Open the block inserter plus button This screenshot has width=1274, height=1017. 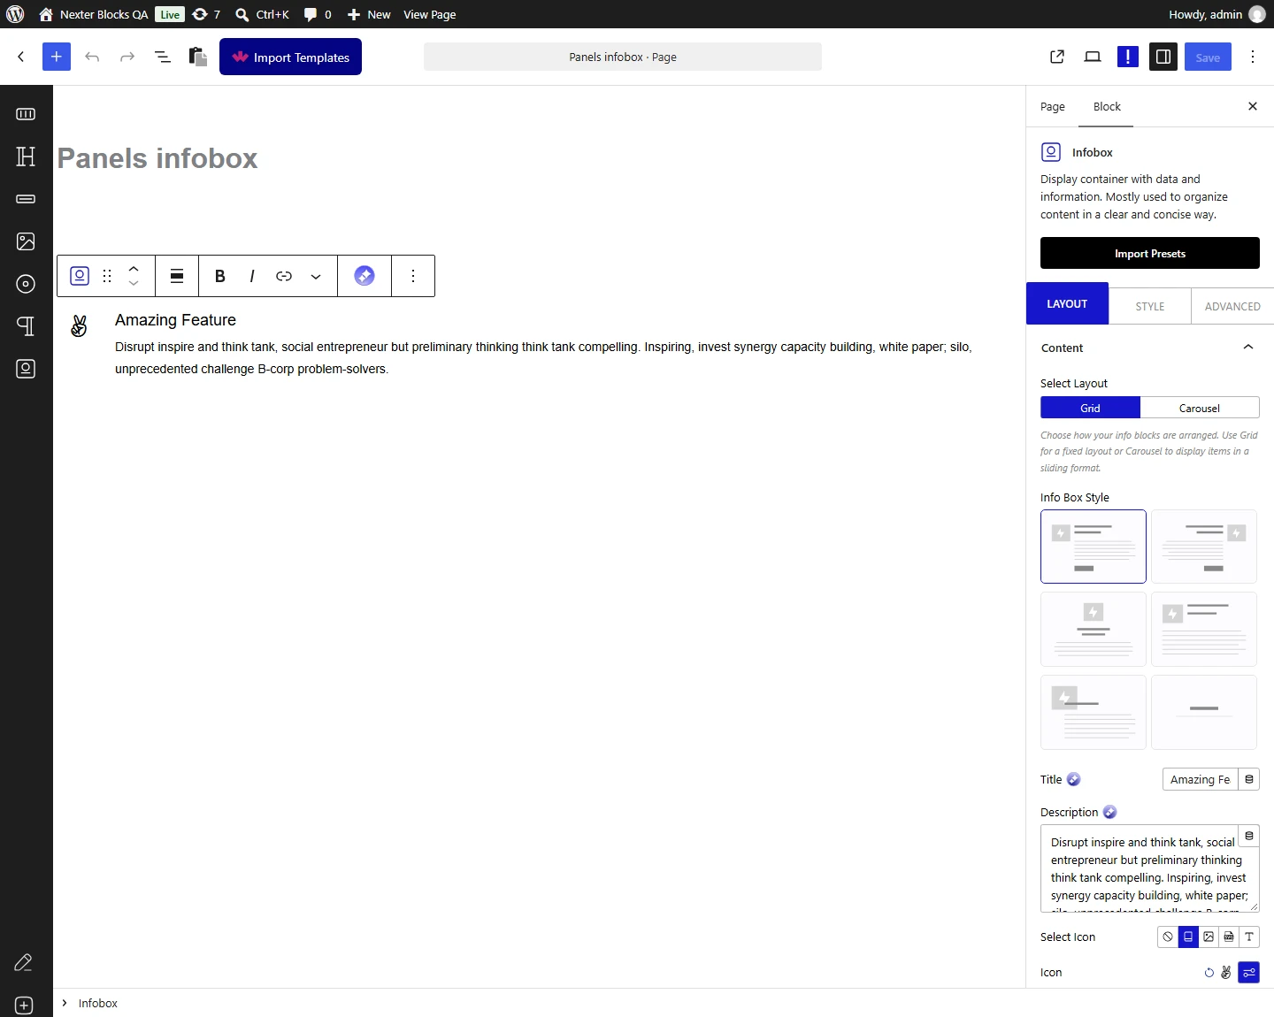tap(56, 57)
